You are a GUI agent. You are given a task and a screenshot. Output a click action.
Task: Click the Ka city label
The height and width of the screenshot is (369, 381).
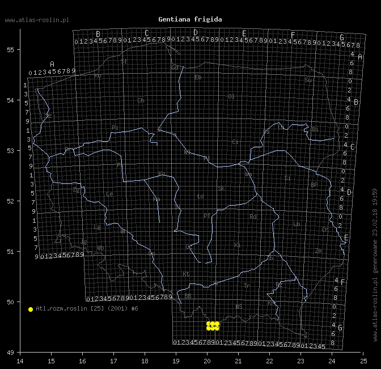point(156,200)
